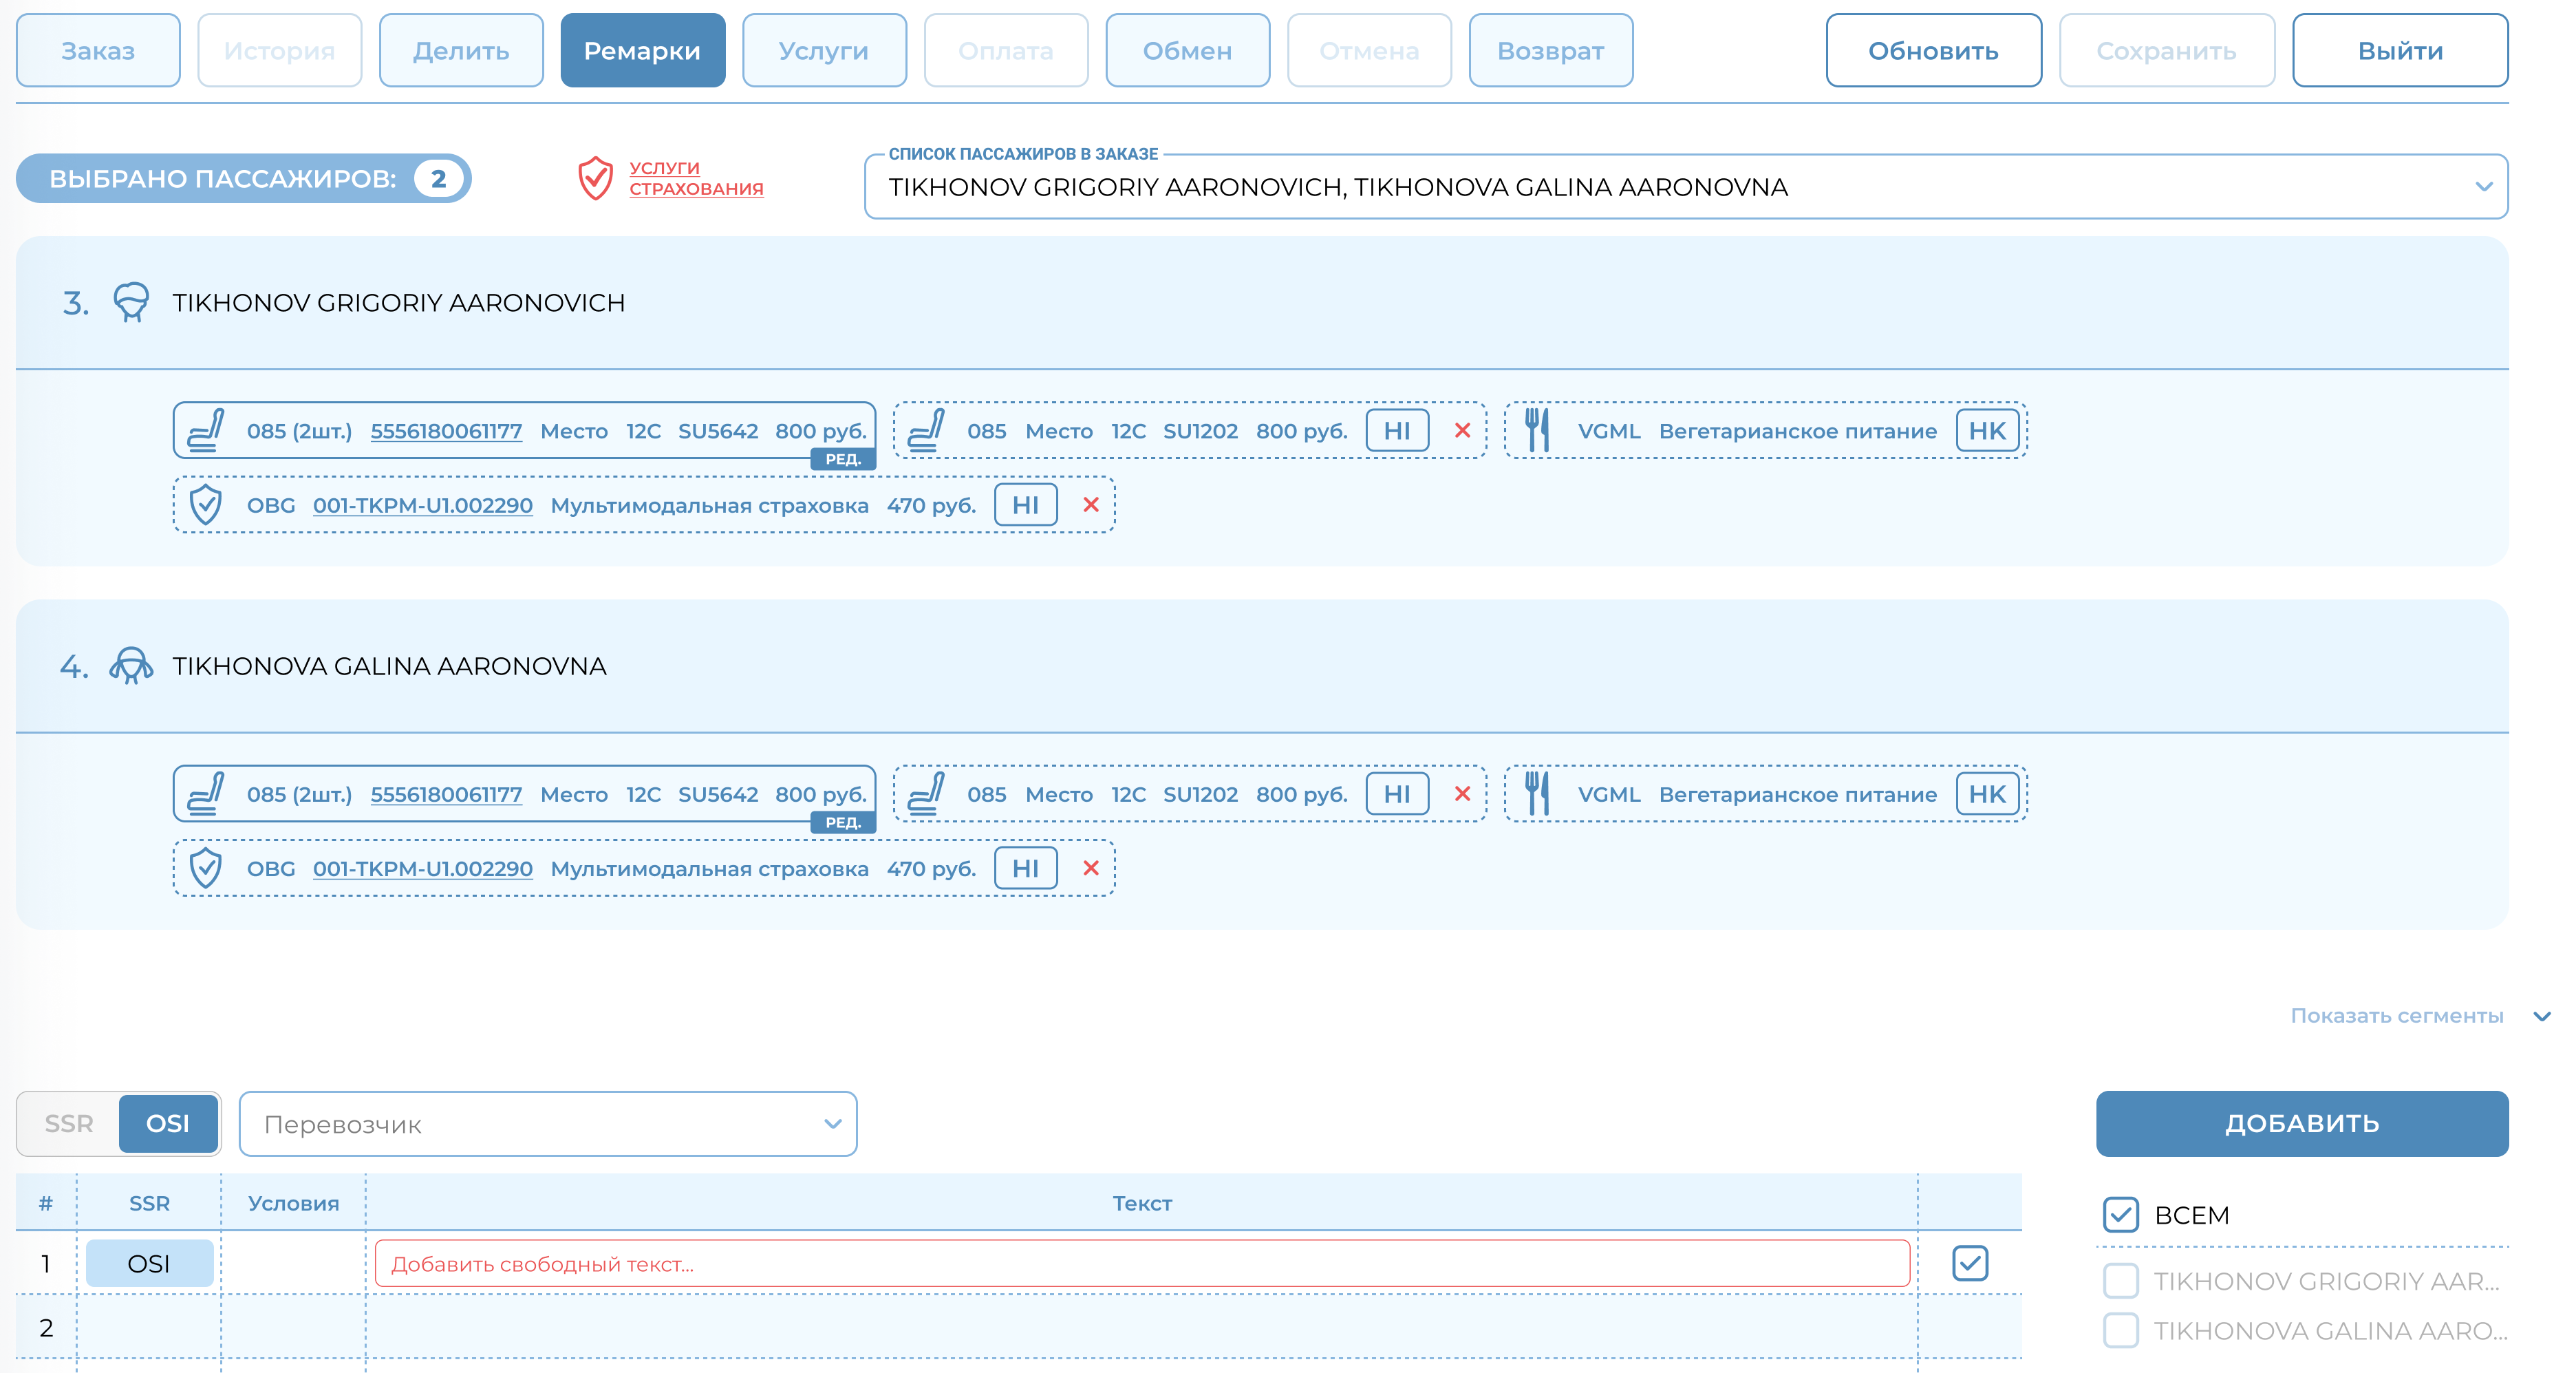Check TIKHONOV GRIGORIY passenger checkbox

2120,1281
